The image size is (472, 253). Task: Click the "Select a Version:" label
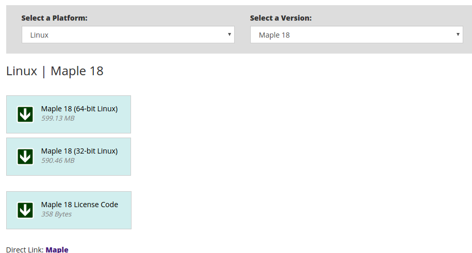click(x=281, y=18)
